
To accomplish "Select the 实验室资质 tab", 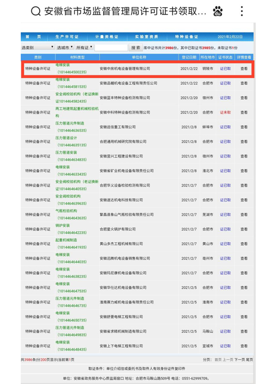I will click(x=147, y=37).
